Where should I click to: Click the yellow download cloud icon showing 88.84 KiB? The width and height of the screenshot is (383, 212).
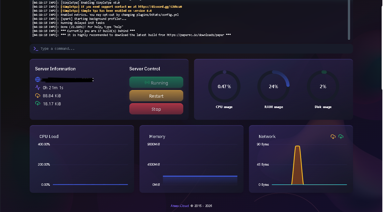(37, 95)
